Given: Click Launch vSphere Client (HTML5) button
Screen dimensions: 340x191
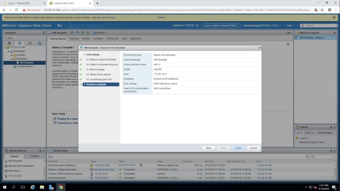Looking at the screenshot, I should point(220,26).
